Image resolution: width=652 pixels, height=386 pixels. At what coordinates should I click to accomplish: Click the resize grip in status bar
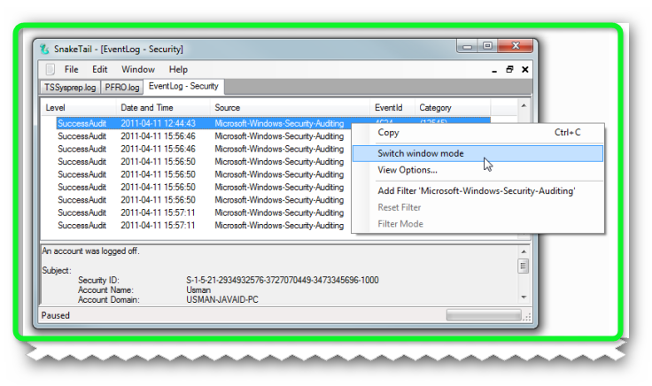(527, 318)
